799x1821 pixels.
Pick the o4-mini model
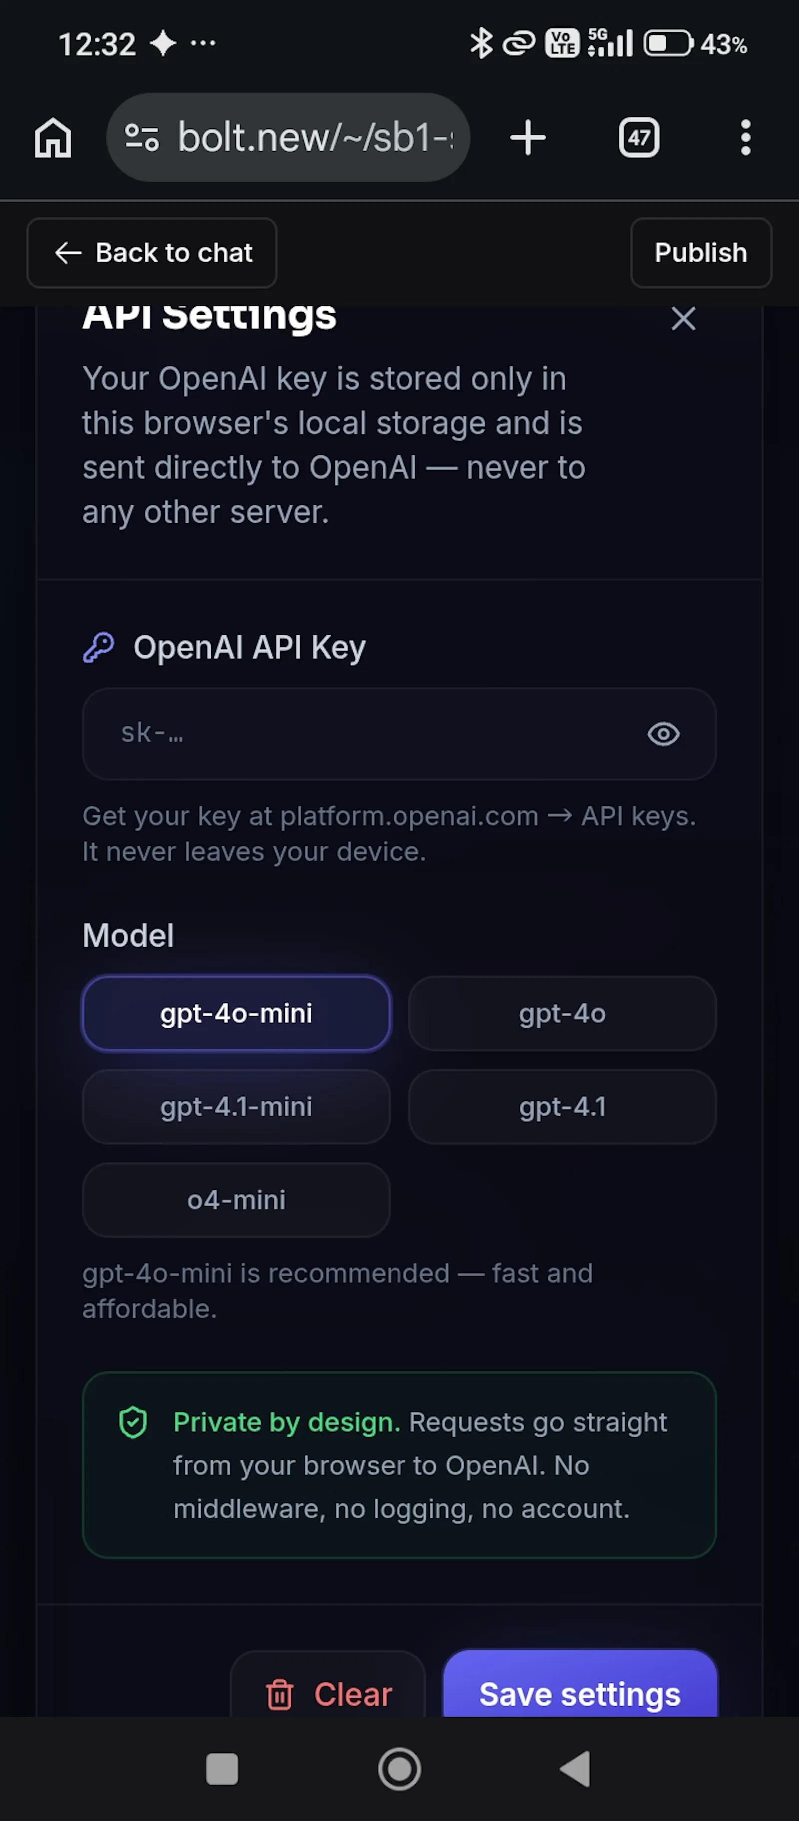pos(236,1200)
